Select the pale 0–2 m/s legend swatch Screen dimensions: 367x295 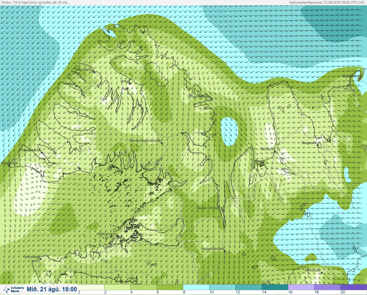click(x=91, y=287)
